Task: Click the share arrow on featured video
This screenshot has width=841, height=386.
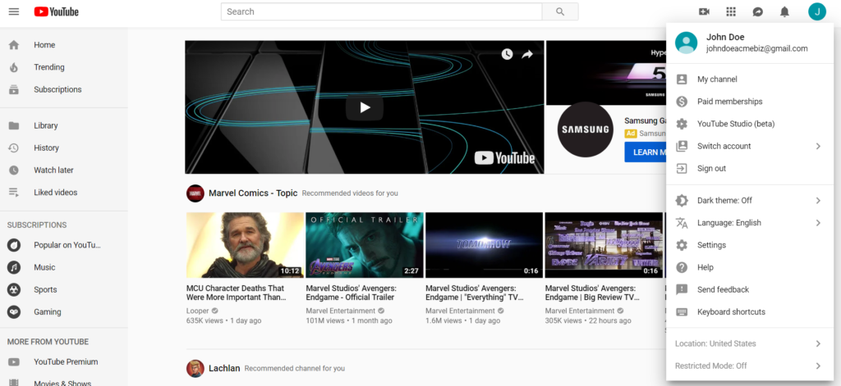Action: (x=527, y=54)
